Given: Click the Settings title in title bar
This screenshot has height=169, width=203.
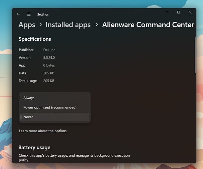Looking at the screenshot, I should 43,15.
